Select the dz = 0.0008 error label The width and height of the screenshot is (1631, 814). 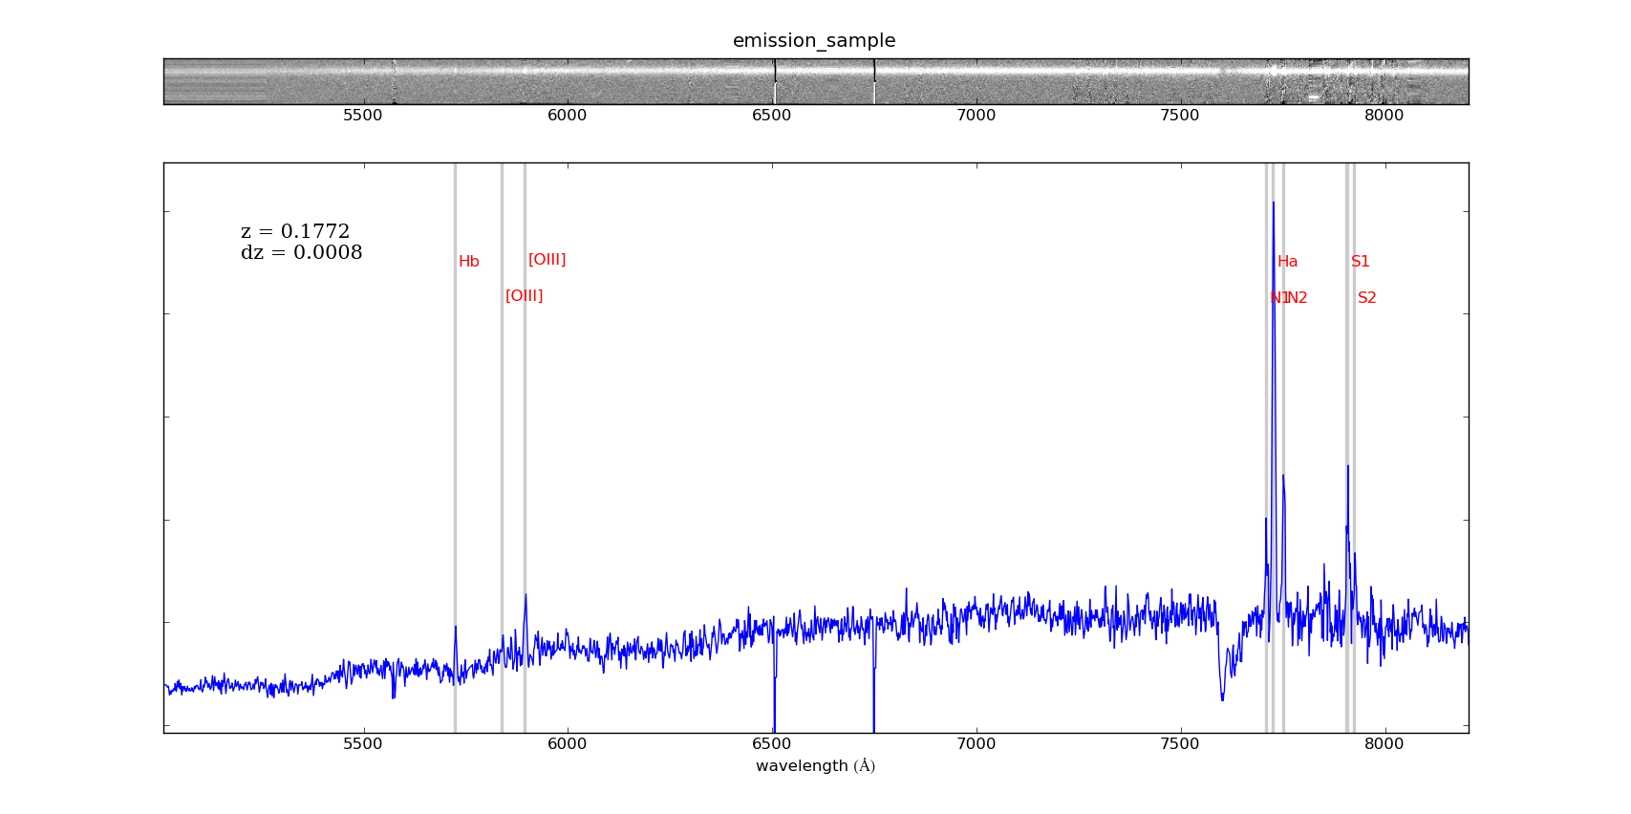tap(302, 253)
